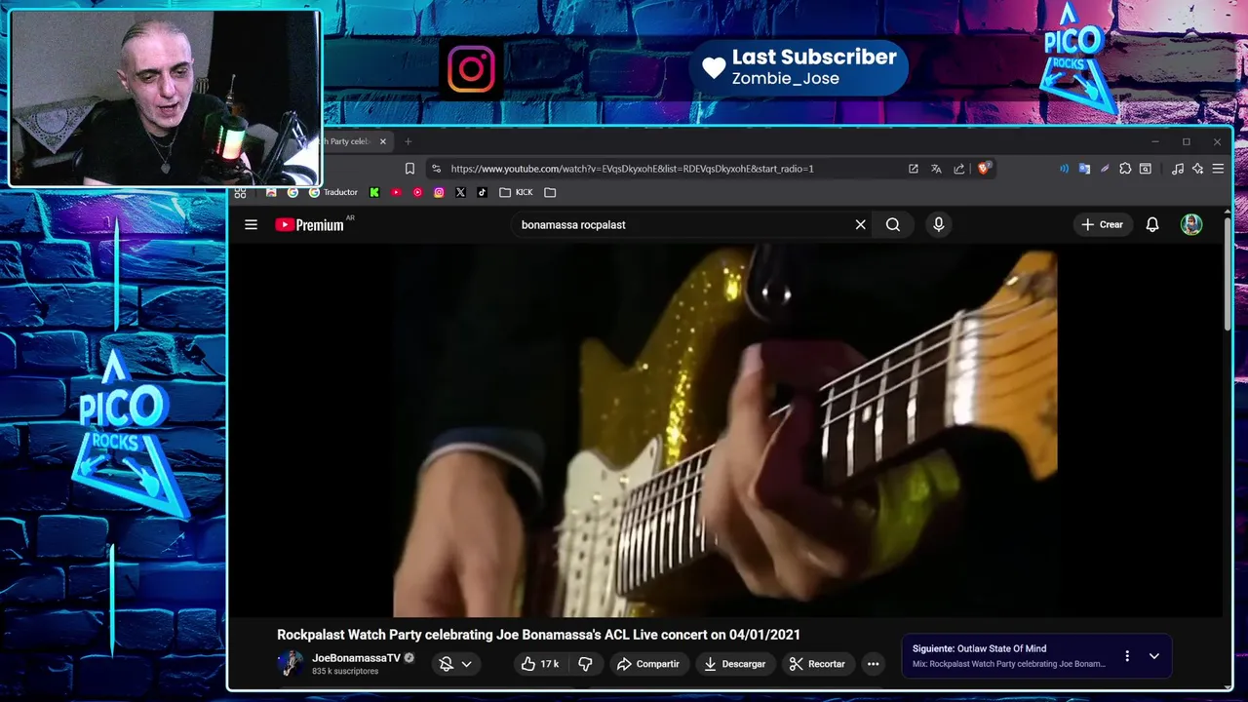Click the Recortar button

tap(817, 664)
